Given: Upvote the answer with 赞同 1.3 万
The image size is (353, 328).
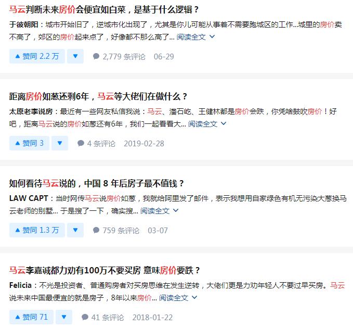Looking at the screenshot, I should click(x=37, y=230).
